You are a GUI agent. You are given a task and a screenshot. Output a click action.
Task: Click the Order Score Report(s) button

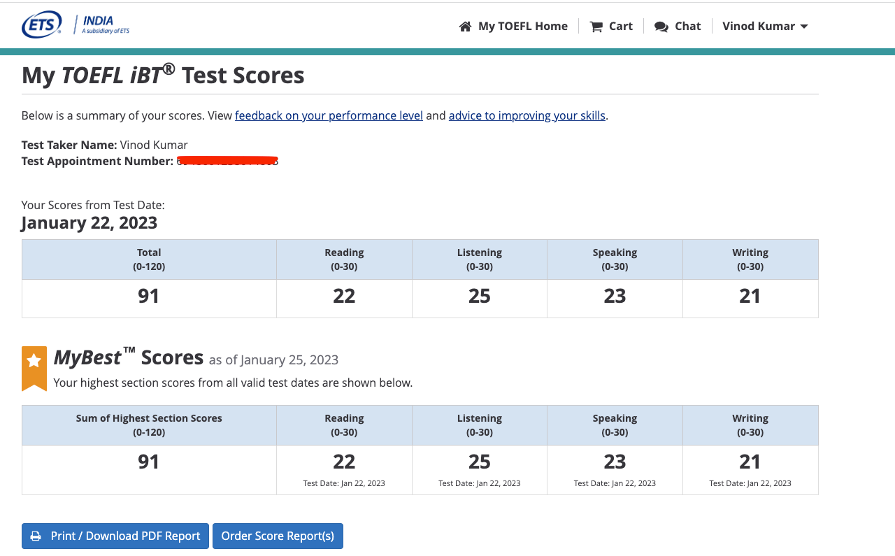(x=278, y=536)
